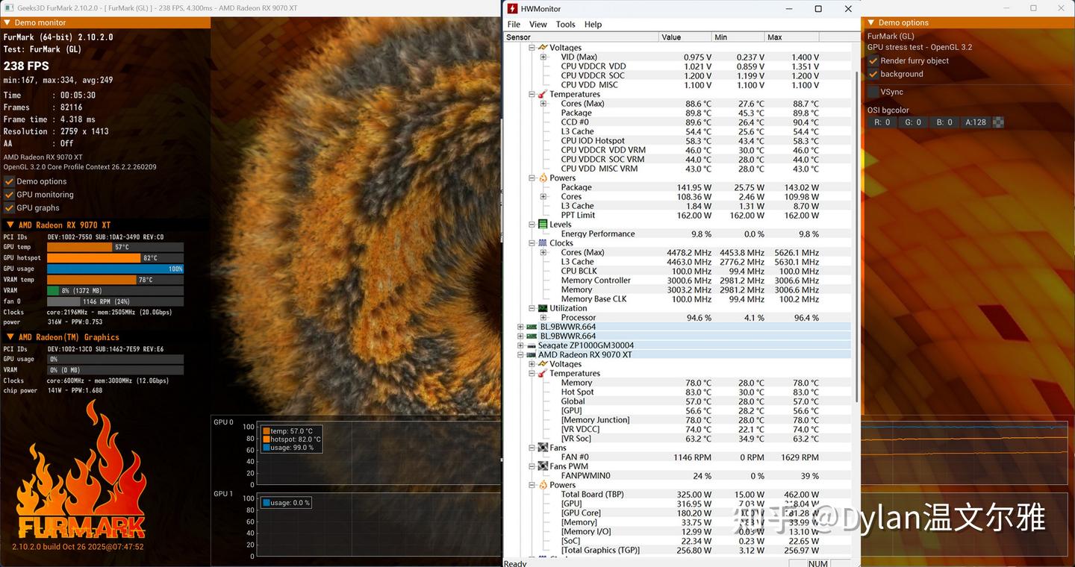Toggle the background checkbox in Demo options
This screenshot has width=1075, height=567.
(x=873, y=74)
